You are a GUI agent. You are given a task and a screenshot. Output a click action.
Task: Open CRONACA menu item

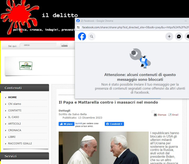pos(15,130)
